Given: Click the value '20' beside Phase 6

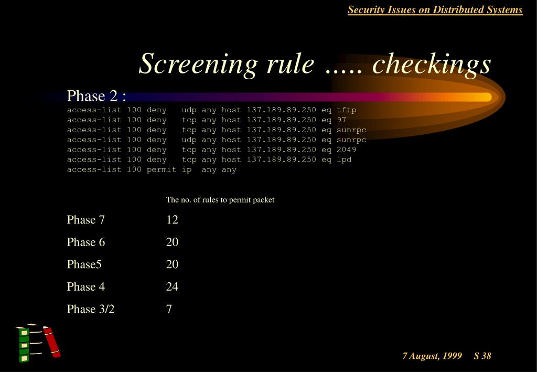Looking at the screenshot, I should [x=172, y=242].
